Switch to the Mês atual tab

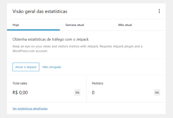coord(125,25)
